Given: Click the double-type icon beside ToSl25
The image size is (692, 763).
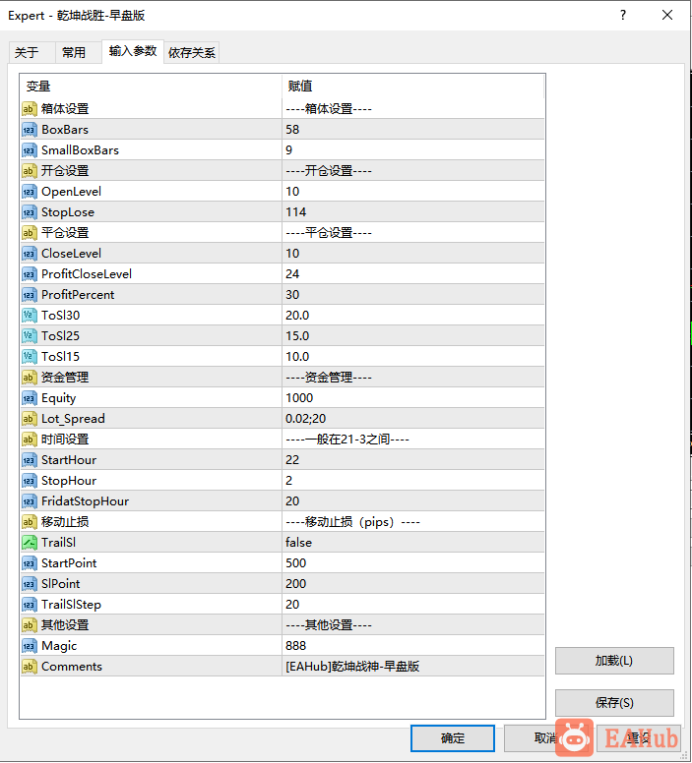Looking at the screenshot, I should [30, 335].
